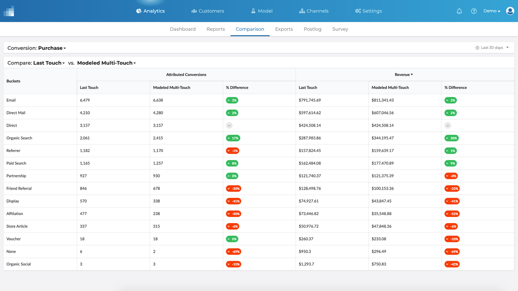This screenshot has width=518, height=291.
Task: Switch to the Reports tab
Action: click(x=215, y=29)
